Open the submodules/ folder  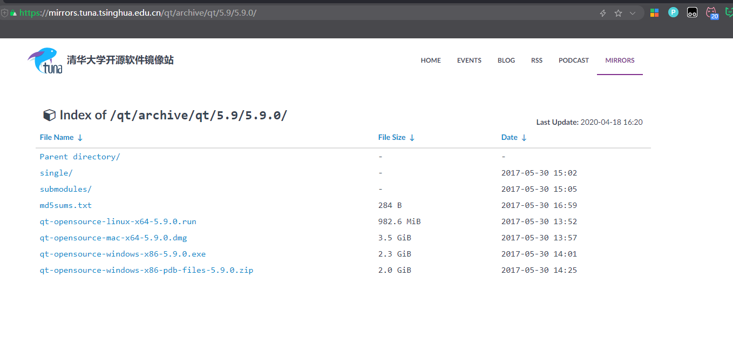66,189
